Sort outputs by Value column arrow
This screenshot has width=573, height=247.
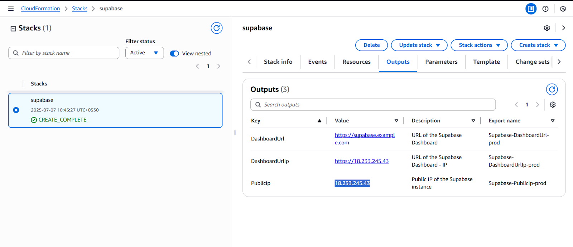pyautogui.click(x=396, y=121)
